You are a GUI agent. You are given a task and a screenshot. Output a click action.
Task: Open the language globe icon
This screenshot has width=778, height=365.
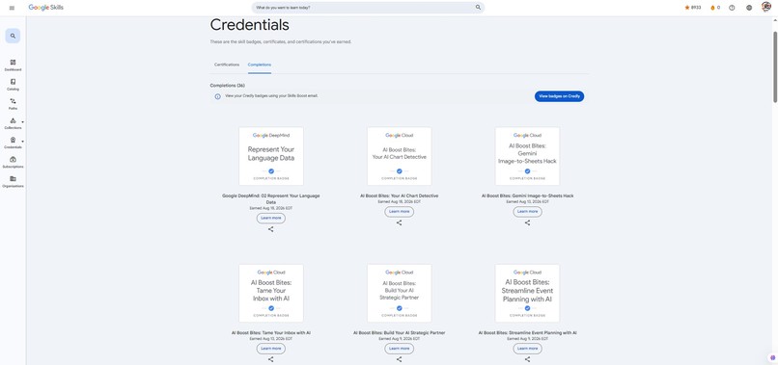coord(749,8)
